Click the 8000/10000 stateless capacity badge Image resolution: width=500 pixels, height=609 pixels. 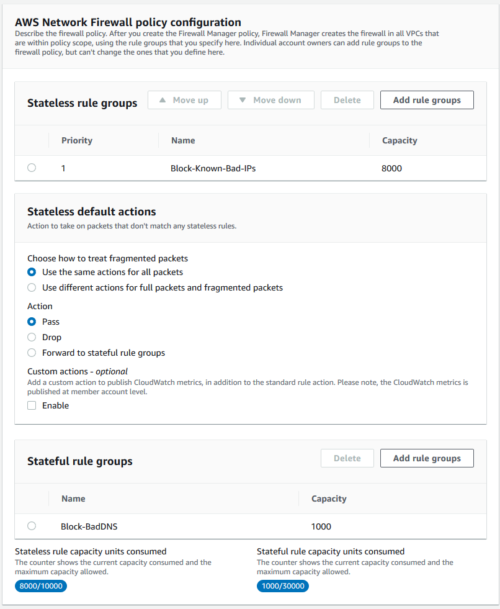click(x=40, y=585)
